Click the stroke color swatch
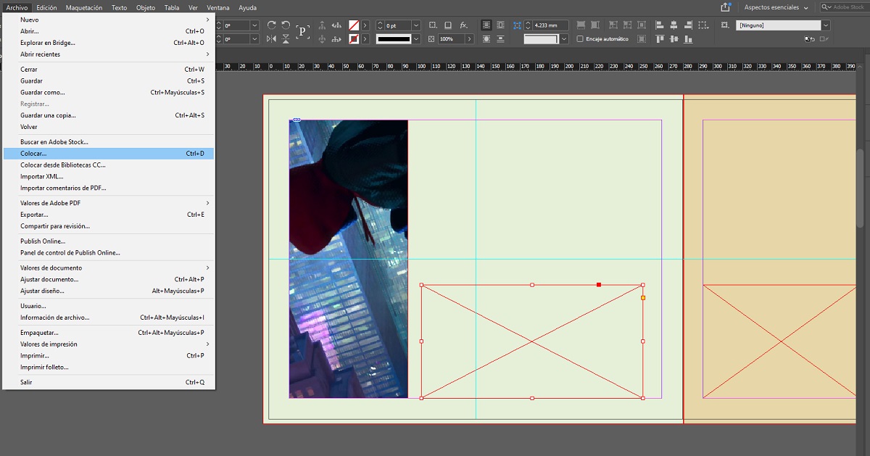870x456 pixels. pyautogui.click(x=354, y=39)
